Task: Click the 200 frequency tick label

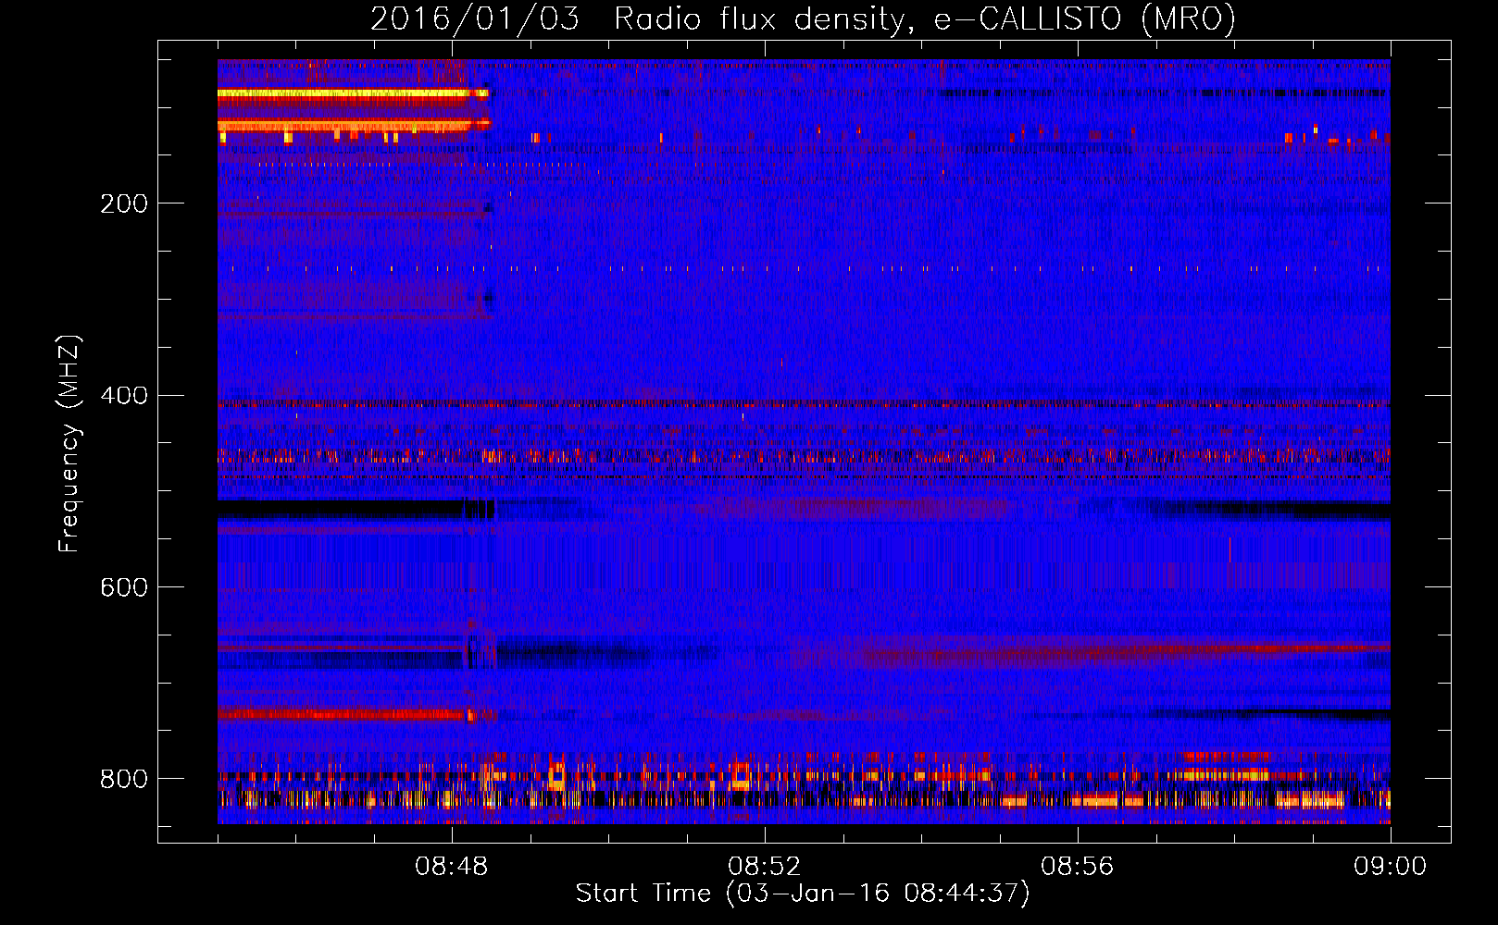Action: [124, 203]
